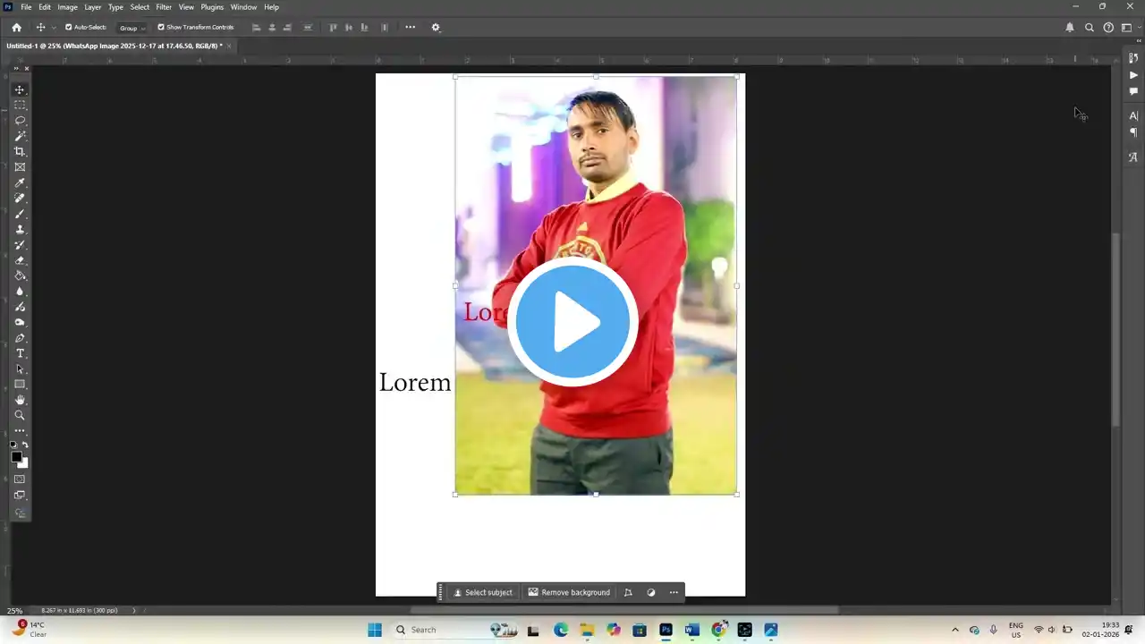Open the Character panel icon
The width and height of the screenshot is (1145, 644).
pyautogui.click(x=1133, y=115)
